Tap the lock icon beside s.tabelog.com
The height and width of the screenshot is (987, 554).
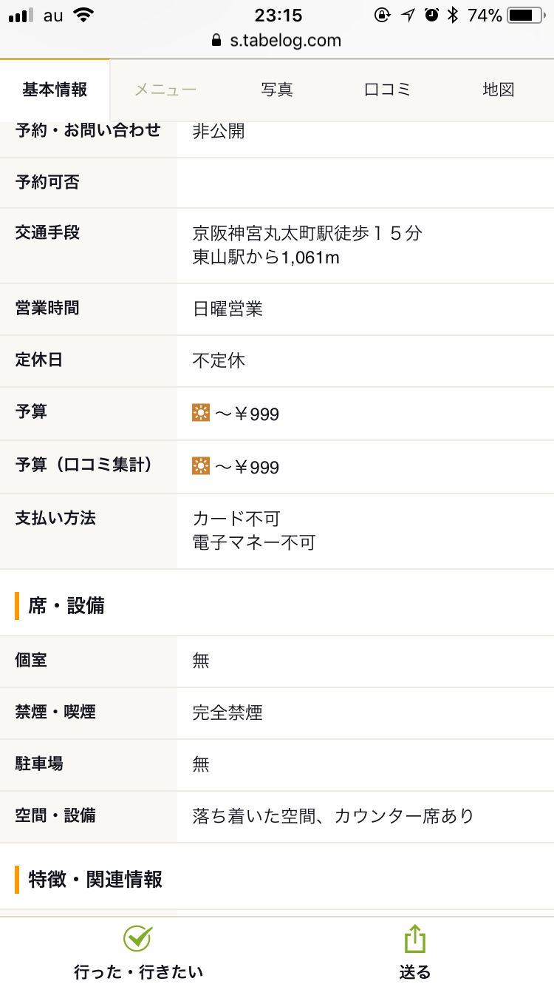click(216, 40)
